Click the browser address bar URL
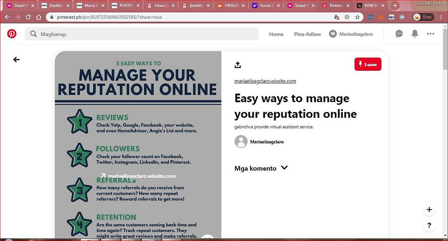This screenshot has height=241, width=448. click(x=109, y=17)
